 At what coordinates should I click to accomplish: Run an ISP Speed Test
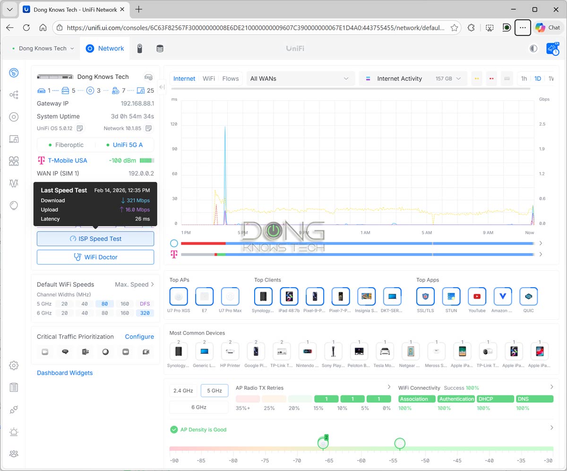tap(95, 239)
